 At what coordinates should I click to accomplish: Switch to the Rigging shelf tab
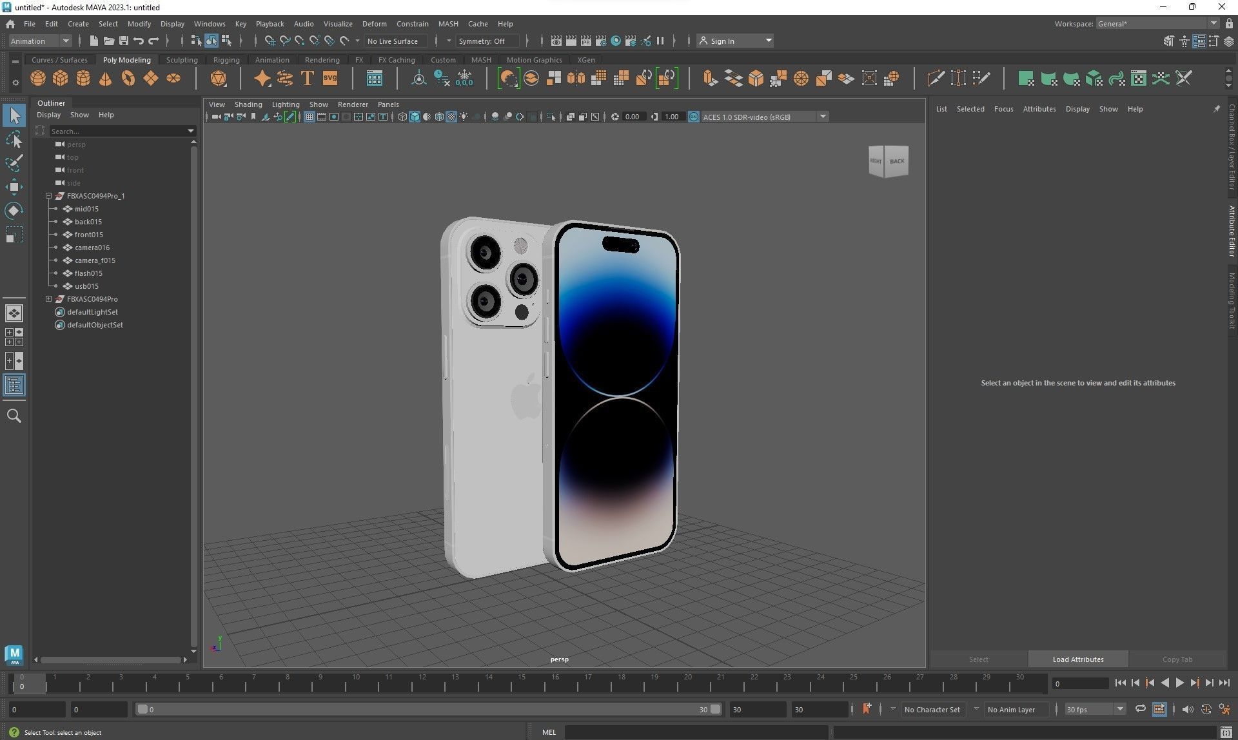tap(226, 60)
